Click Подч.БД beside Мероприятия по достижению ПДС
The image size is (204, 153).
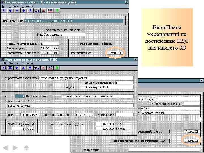(x=192, y=141)
